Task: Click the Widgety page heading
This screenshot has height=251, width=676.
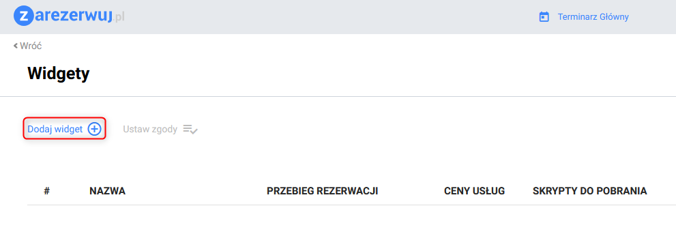Action: point(58,73)
